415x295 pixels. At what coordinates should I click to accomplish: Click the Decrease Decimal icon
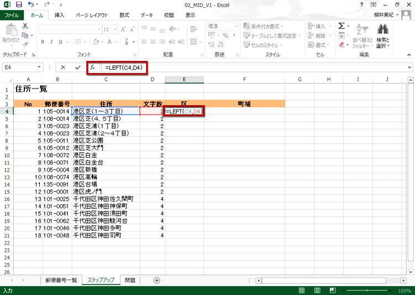click(220, 44)
